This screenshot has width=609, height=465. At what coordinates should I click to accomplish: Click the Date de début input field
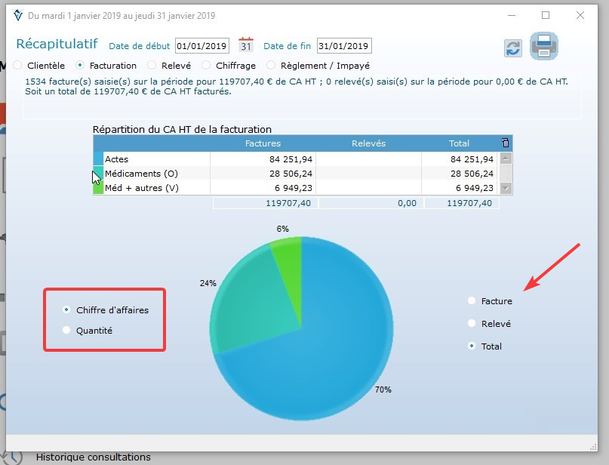(202, 46)
